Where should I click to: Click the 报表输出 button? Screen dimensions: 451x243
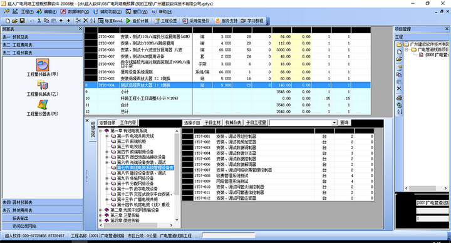[x=43, y=219]
